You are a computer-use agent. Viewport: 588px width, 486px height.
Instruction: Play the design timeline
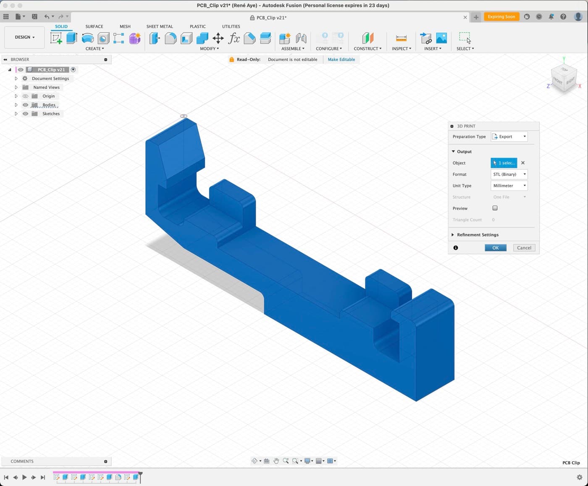[x=24, y=477]
